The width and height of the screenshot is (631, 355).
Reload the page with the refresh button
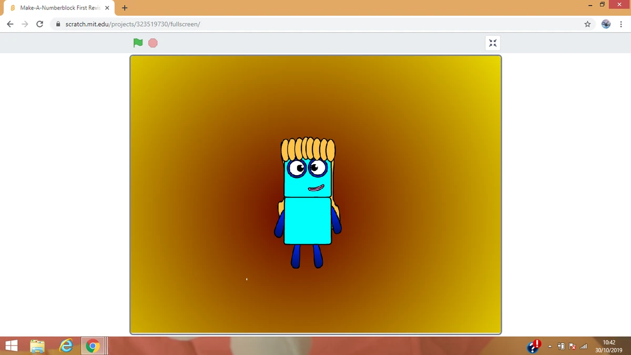coord(39,24)
